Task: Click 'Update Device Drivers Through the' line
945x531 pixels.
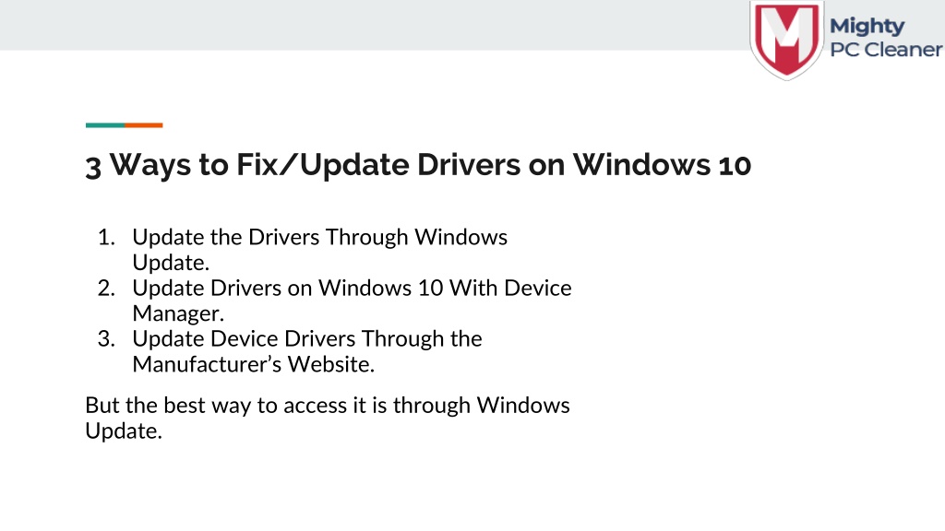Action: coord(307,339)
